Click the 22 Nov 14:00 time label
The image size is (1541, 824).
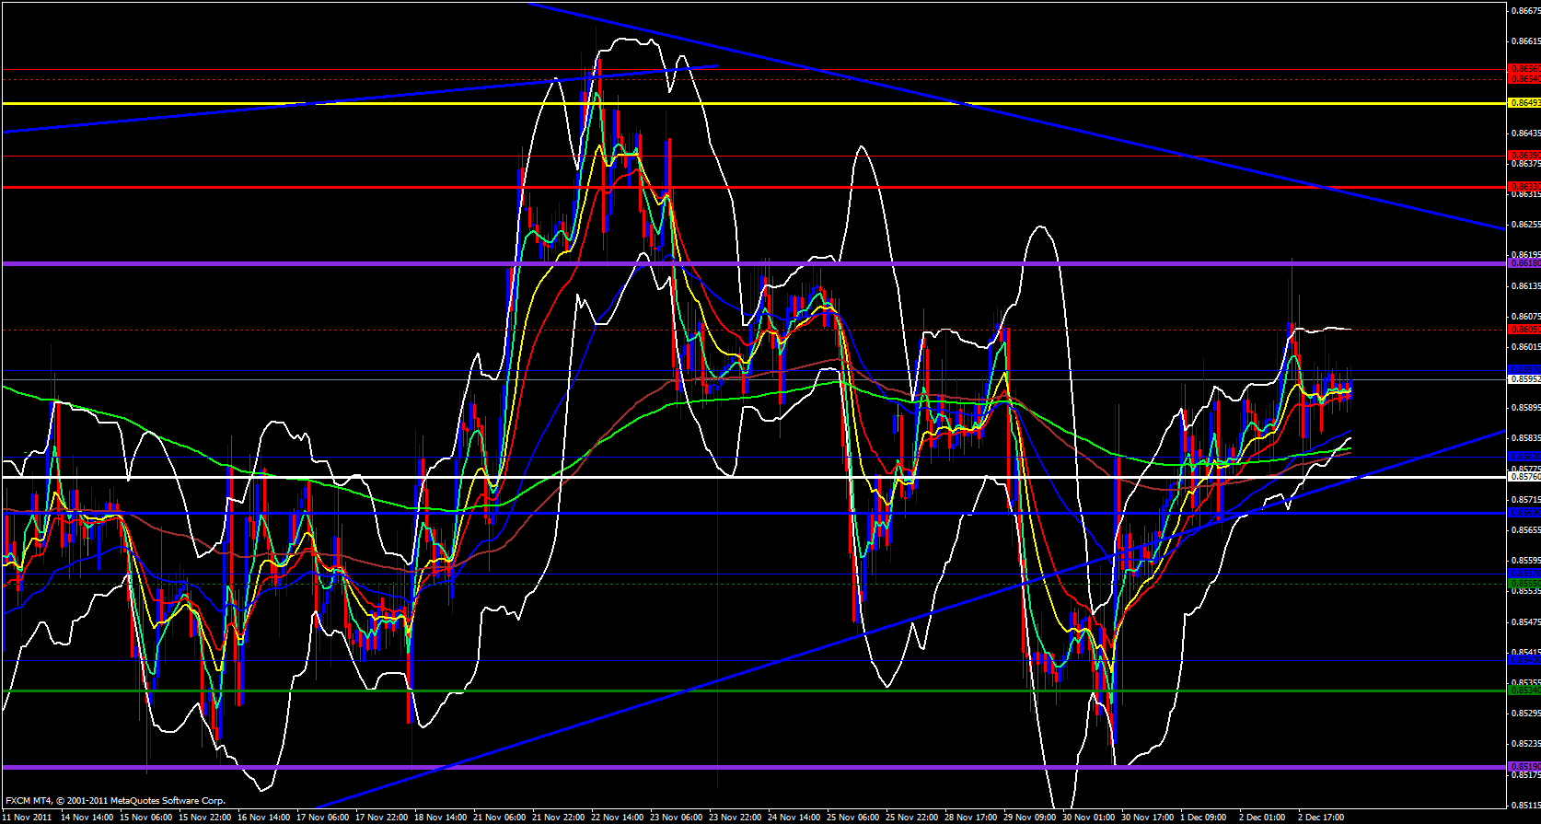click(617, 817)
